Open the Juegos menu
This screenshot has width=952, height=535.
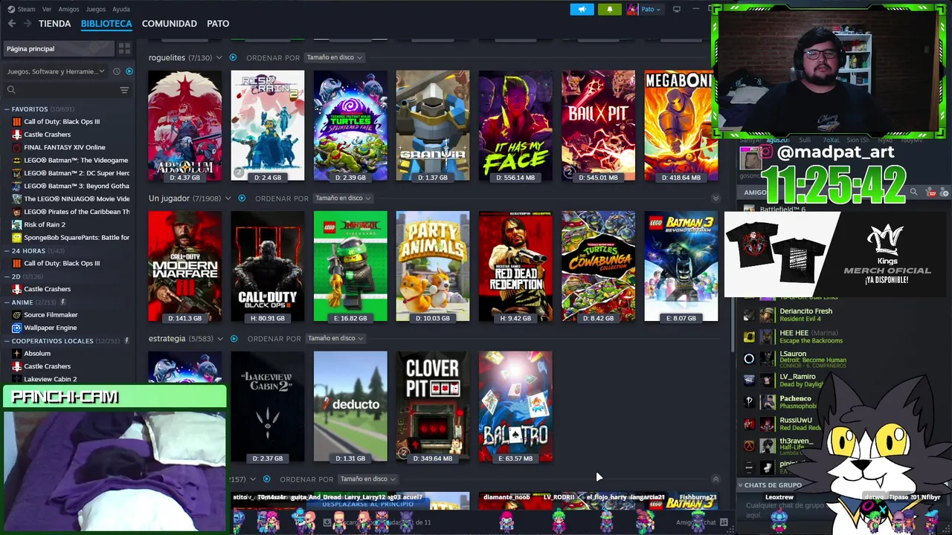[x=96, y=9]
